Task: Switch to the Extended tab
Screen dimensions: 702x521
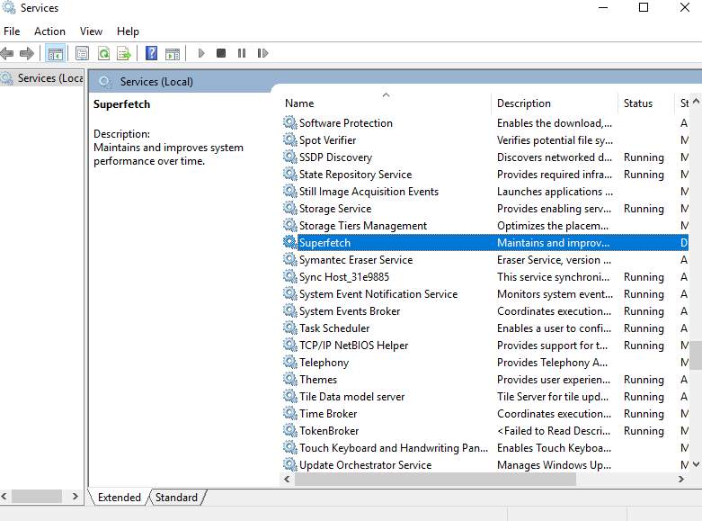Action: tap(119, 498)
